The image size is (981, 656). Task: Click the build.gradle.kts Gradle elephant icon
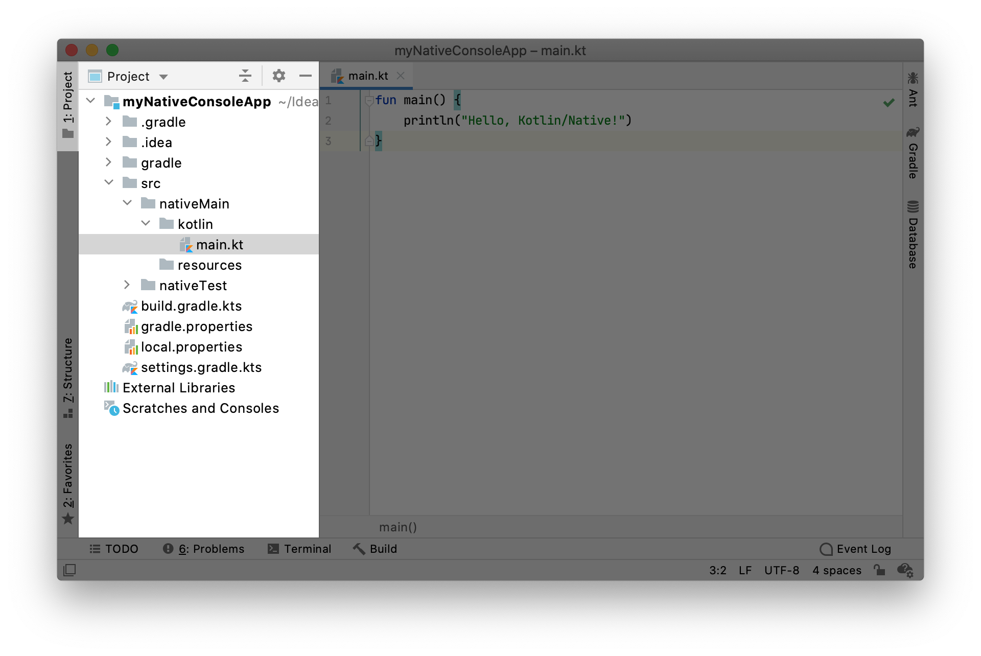(x=130, y=307)
